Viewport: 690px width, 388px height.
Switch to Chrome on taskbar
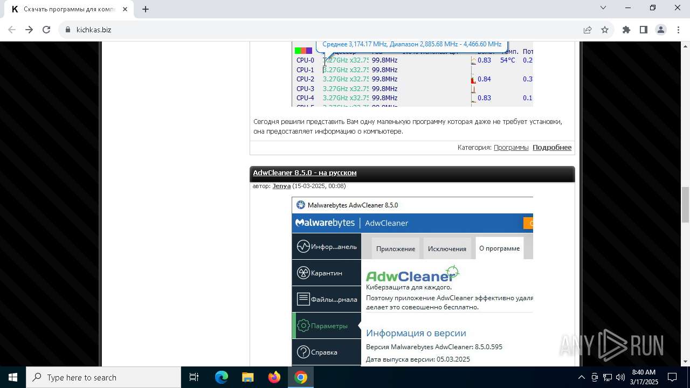(301, 377)
